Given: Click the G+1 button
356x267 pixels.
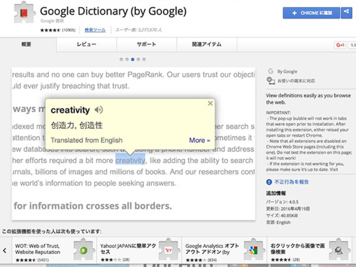Looking at the screenshot, I should pos(340,45).
